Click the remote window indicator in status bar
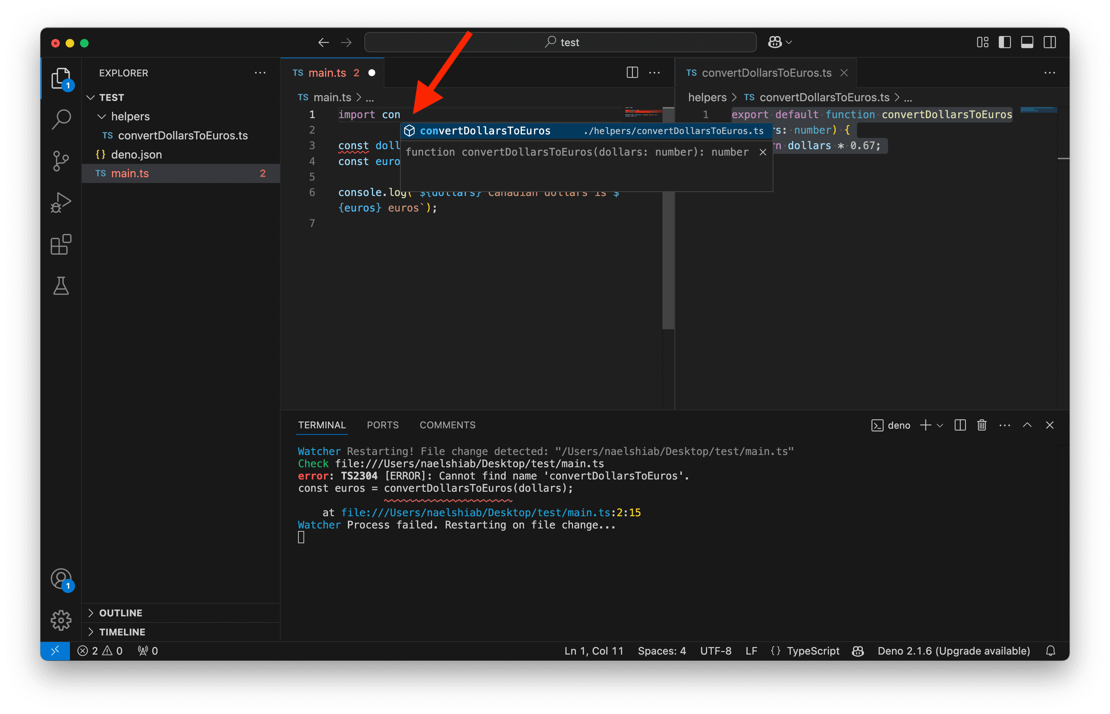Screen dimensions: 1110x714 [x=55, y=651]
